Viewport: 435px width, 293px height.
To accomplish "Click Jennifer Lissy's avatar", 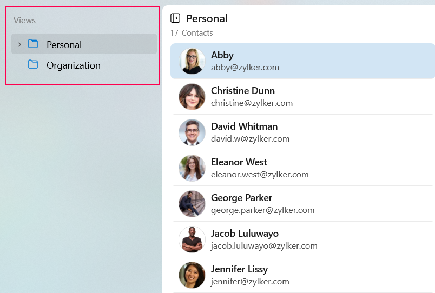I will pyautogui.click(x=192, y=275).
